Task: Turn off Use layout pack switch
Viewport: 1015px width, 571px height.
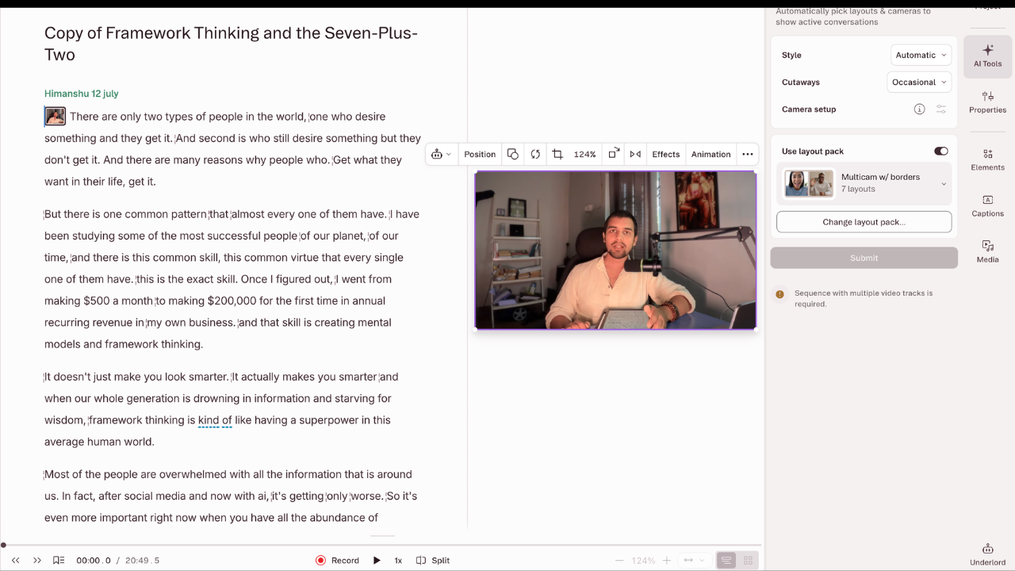Action: (x=940, y=151)
